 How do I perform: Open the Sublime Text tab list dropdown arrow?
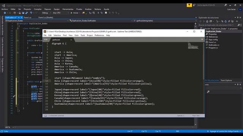point(202,39)
